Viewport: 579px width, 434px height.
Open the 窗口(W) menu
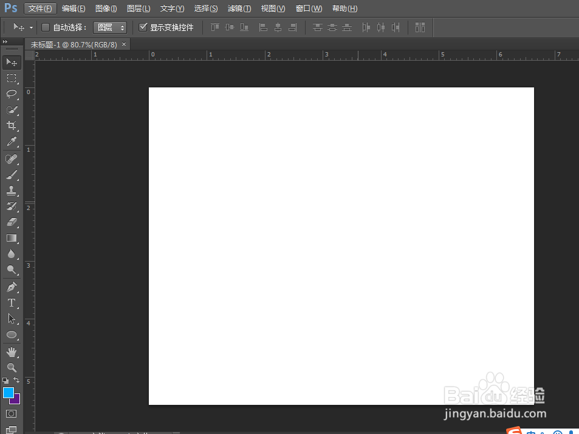(x=309, y=8)
